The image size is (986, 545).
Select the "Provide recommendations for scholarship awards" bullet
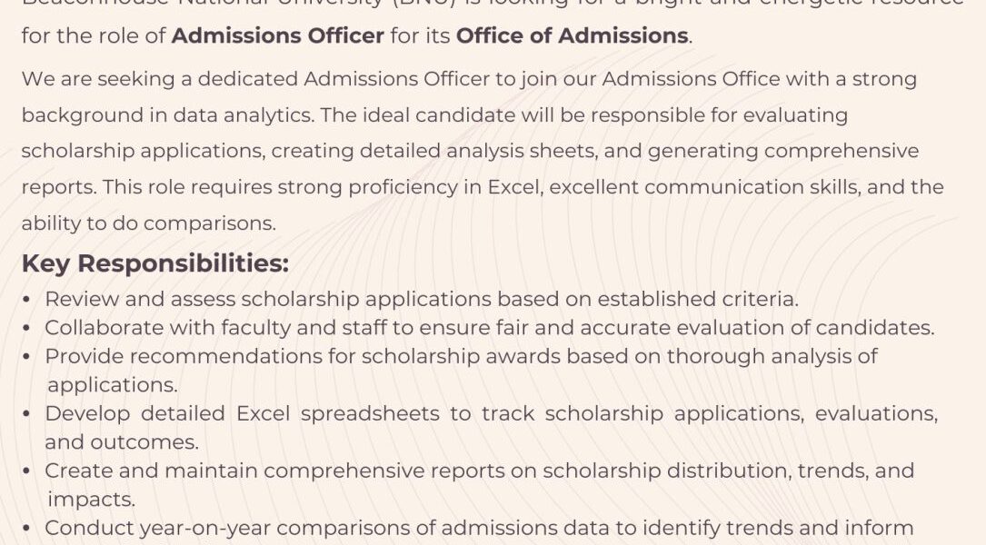point(461,356)
